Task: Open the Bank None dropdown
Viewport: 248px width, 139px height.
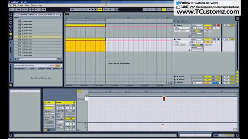Action: click(x=60, y=117)
